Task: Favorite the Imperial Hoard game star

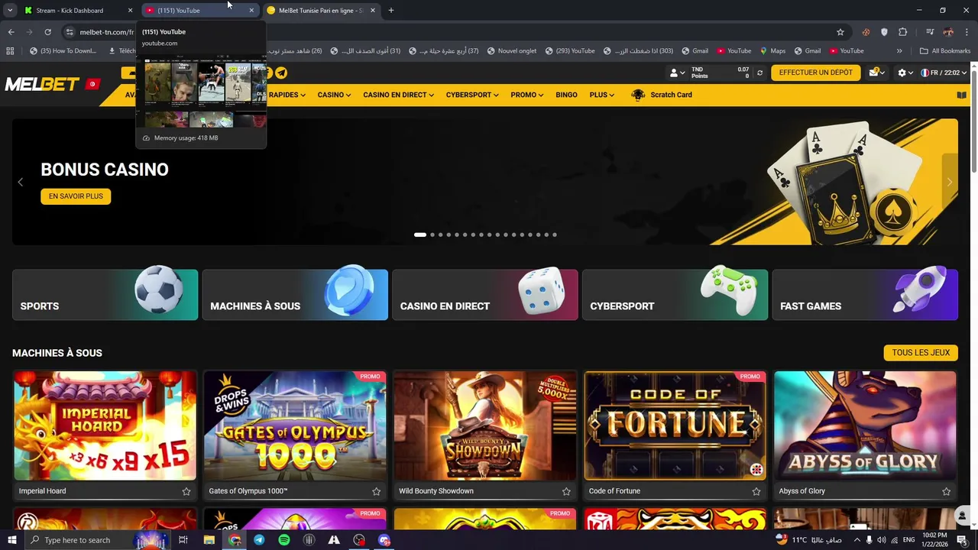Action: point(186,491)
